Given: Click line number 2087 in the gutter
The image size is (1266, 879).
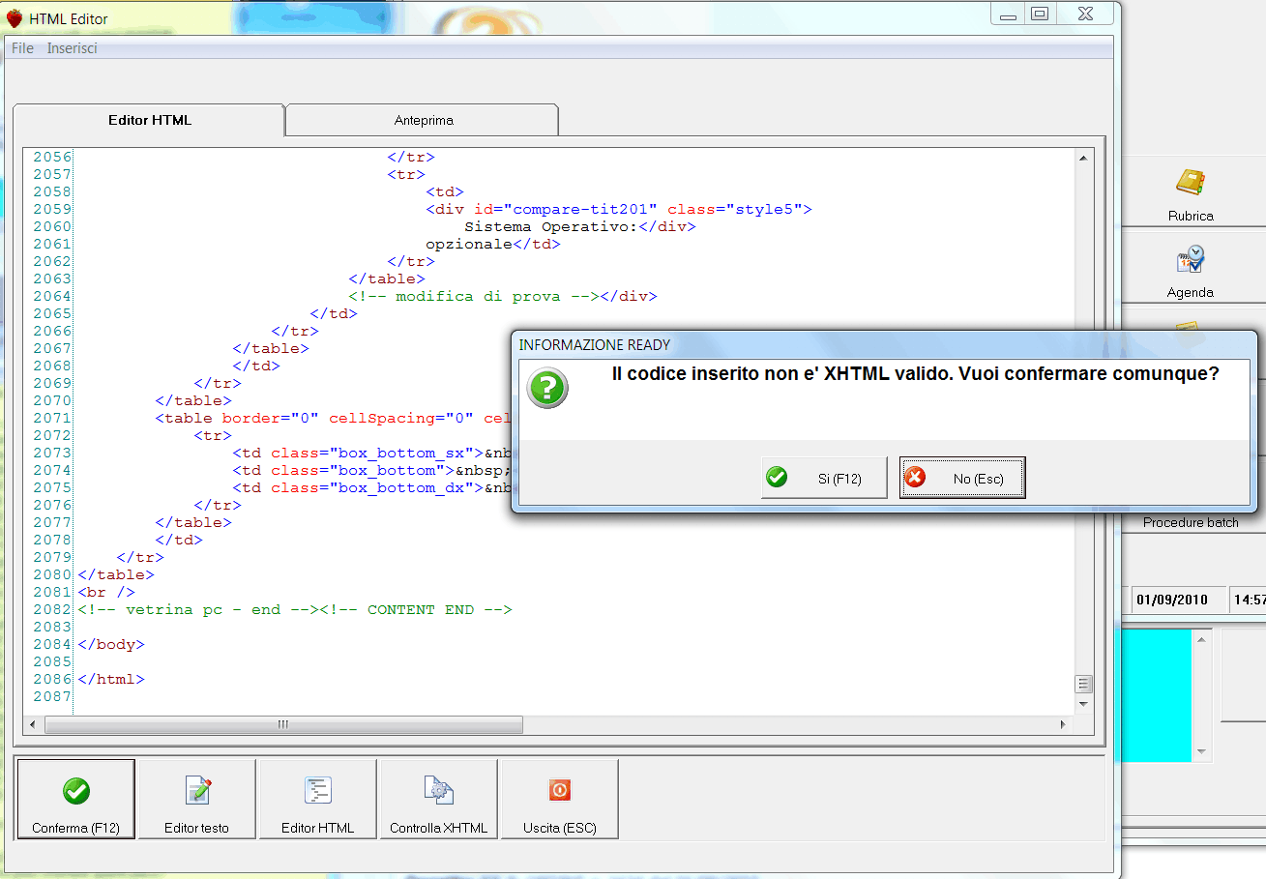Looking at the screenshot, I should click(x=52, y=696).
